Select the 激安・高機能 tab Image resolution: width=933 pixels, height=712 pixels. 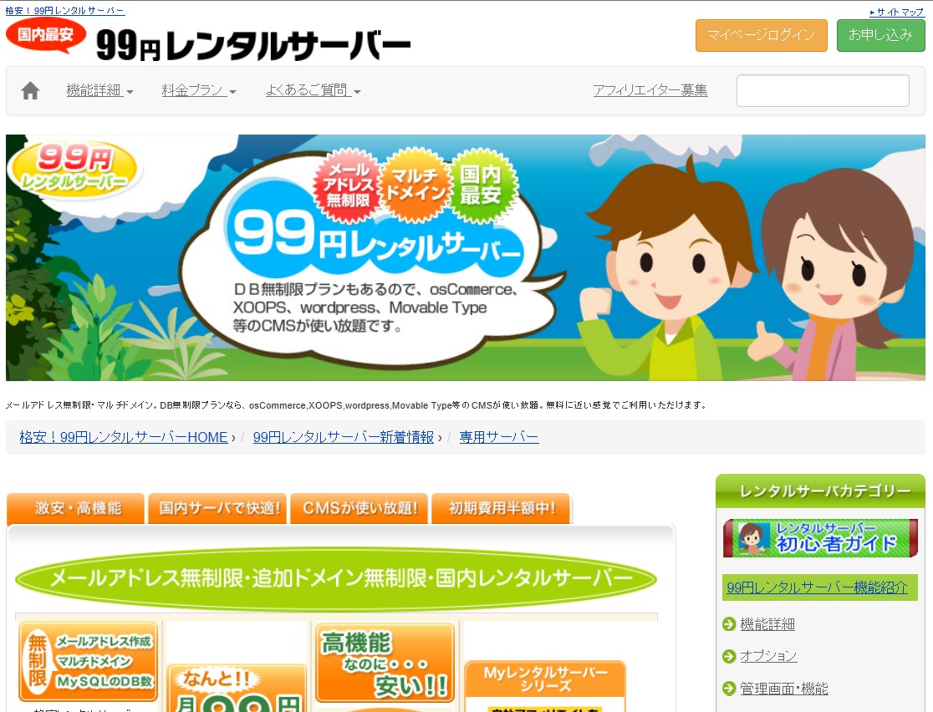(75, 509)
